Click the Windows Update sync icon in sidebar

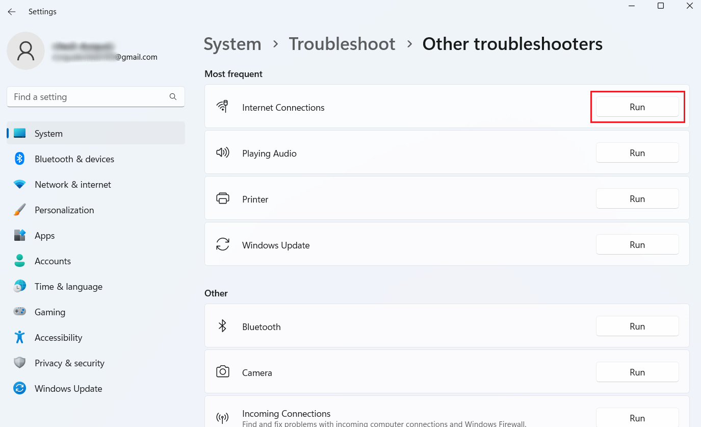[x=20, y=388]
